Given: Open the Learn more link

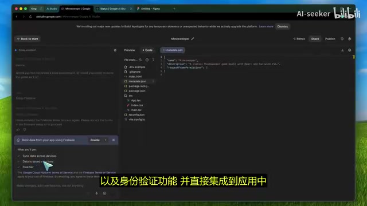Looking at the screenshot, I should tap(266, 26).
